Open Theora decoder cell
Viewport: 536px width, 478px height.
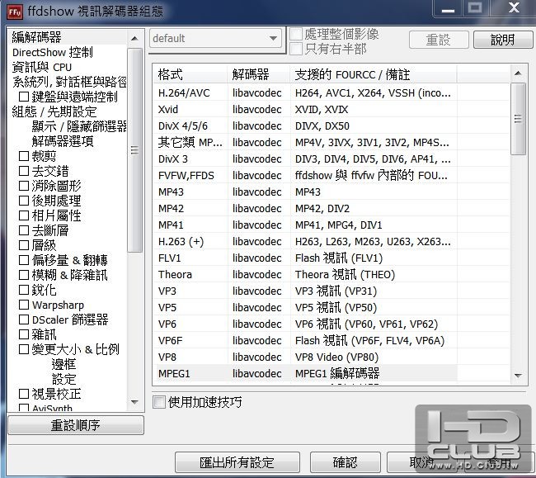click(x=257, y=274)
